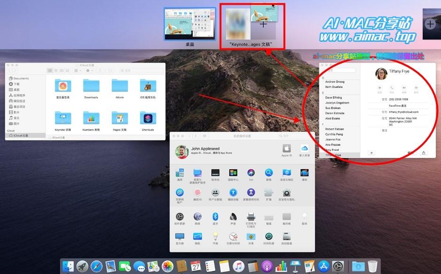
Task: Open Family Sharing cloud icon
Action: [304, 148]
